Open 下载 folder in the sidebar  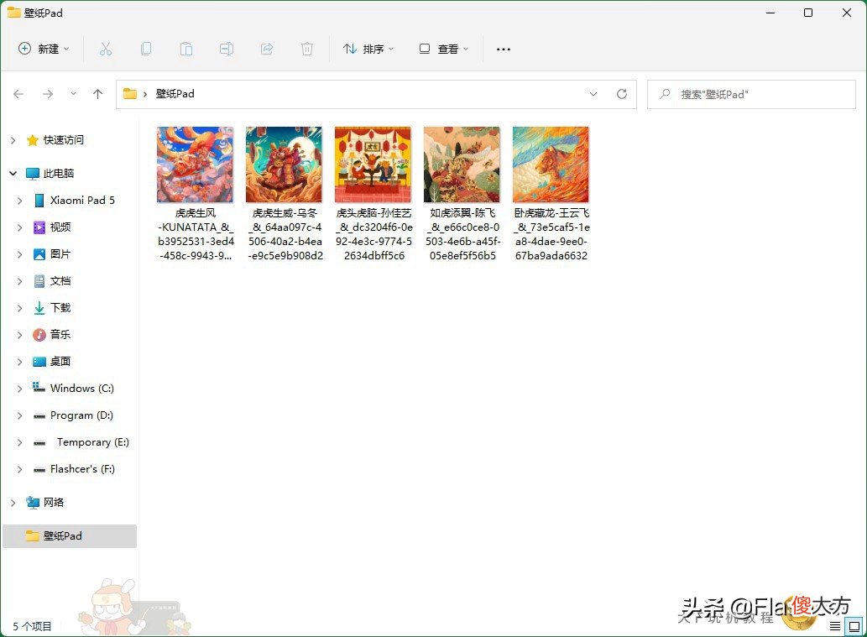[60, 307]
